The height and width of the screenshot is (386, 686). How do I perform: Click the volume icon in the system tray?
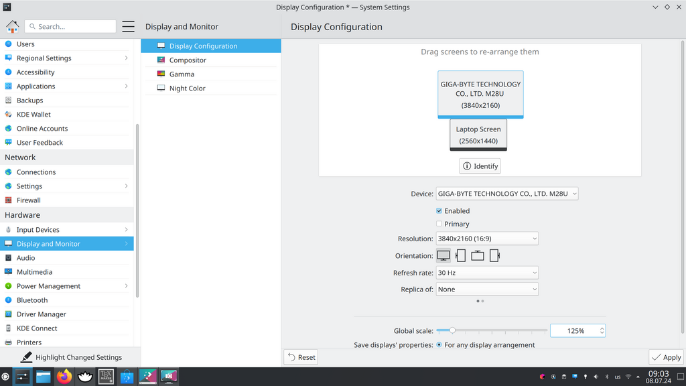tap(596, 377)
